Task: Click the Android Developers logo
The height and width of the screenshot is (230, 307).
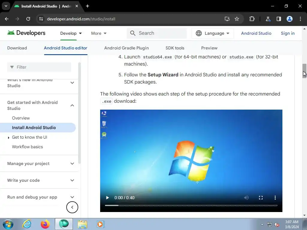Action: tap(26, 33)
